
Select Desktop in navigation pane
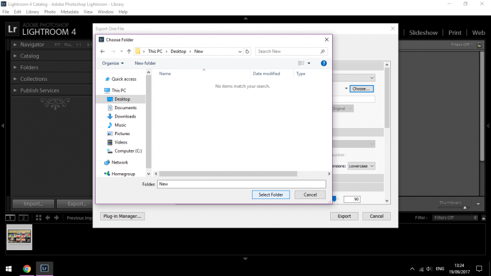point(119,99)
